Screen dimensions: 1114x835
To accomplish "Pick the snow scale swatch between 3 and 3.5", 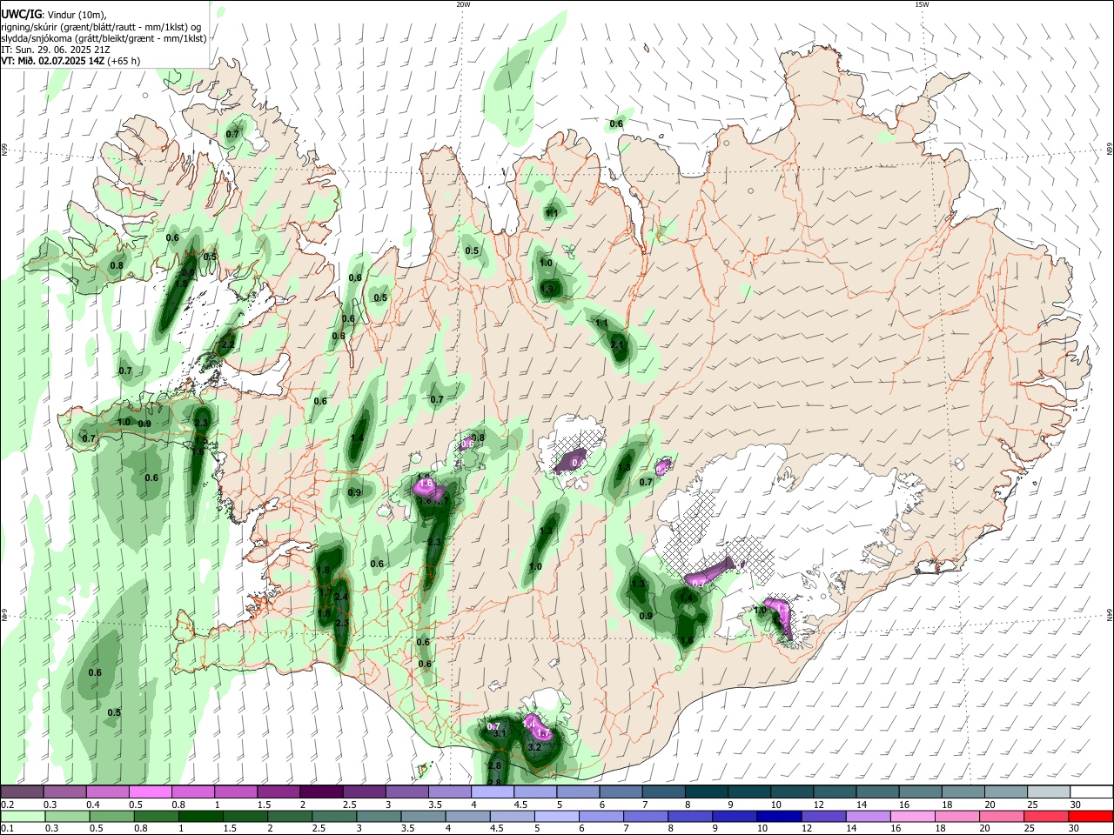I will (x=406, y=792).
